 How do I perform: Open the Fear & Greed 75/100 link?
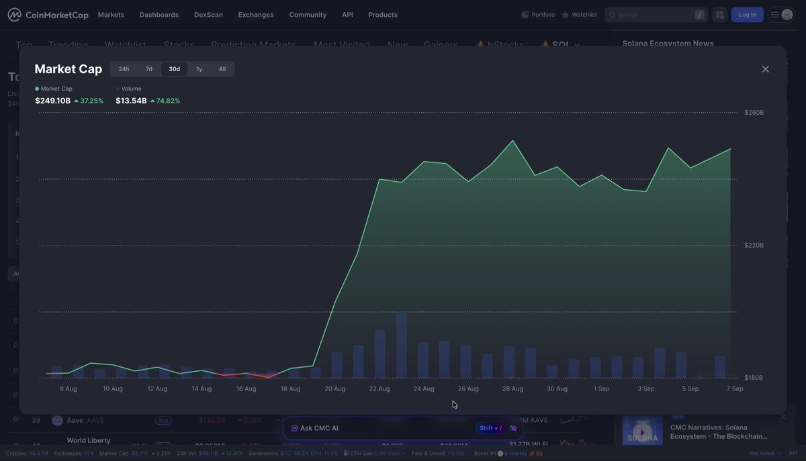[438, 454]
